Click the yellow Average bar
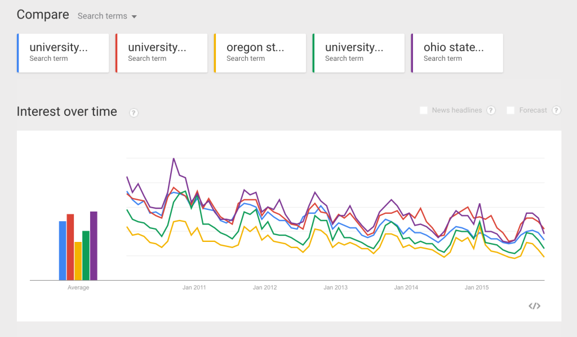The height and width of the screenshot is (337, 577). [78, 261]
